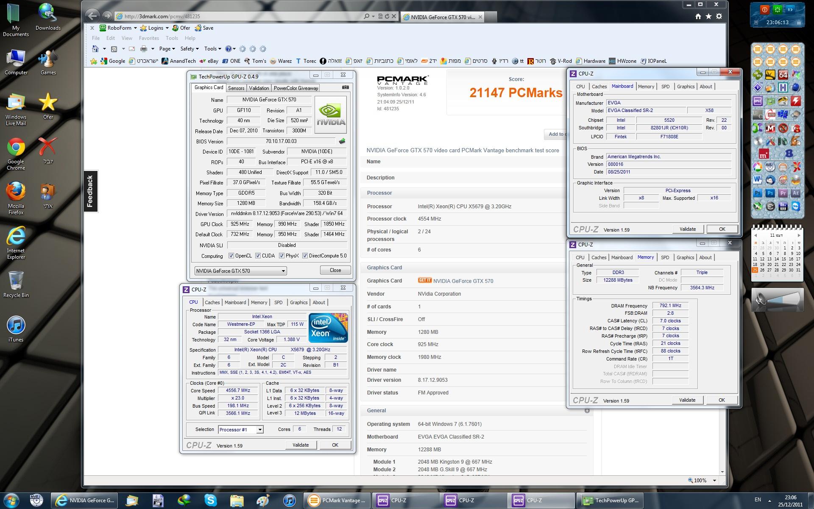
Task: Click the refresh icon in address bar
Action: (387, 16)
